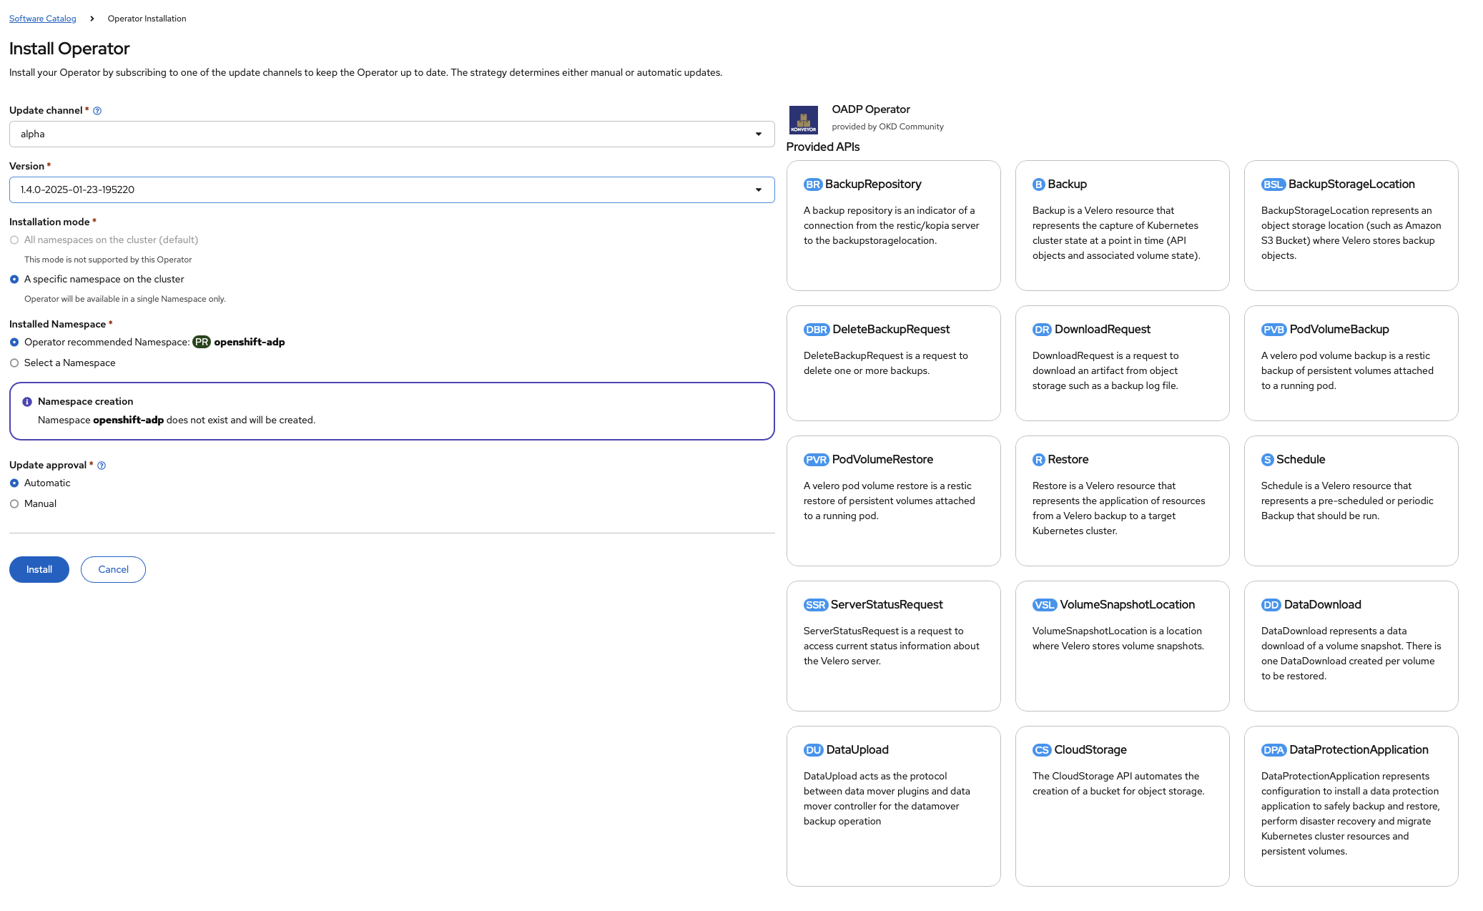
Task: Expand the Version selection dropdown
Action: pyautogui.click(x=391, y=190)
